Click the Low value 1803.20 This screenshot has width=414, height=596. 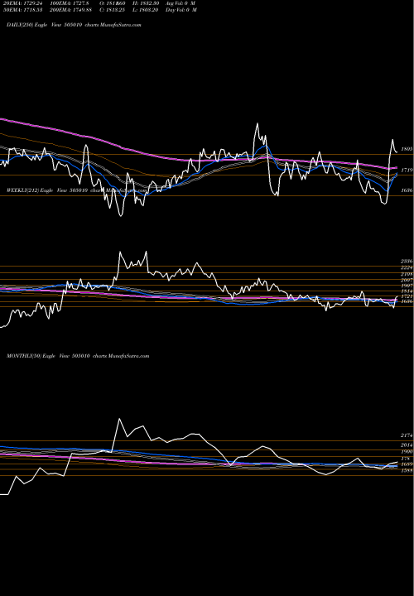click(146, 10)
